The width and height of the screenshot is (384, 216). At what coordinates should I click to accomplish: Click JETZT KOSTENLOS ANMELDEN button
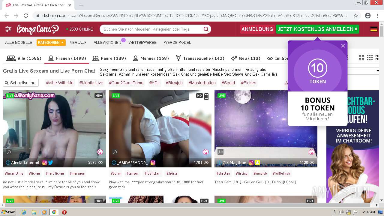(x=317, y=29)
